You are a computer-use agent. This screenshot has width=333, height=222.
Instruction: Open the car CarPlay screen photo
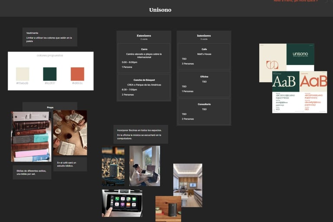pos(122,203)
